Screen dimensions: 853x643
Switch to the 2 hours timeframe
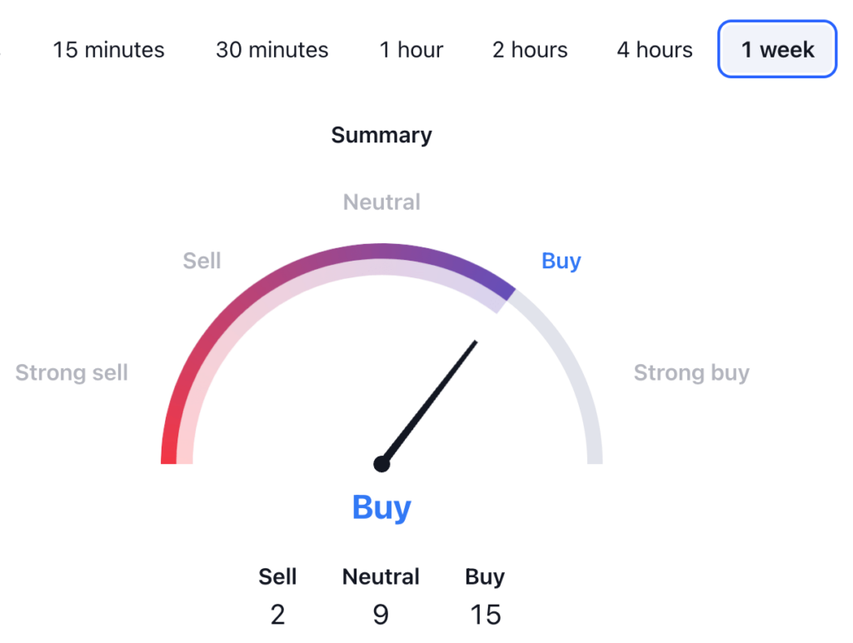(x=530, y=50)
